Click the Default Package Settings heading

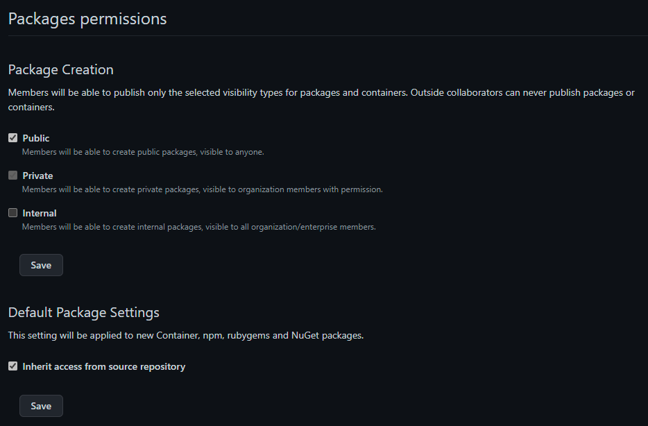[83, 312]
